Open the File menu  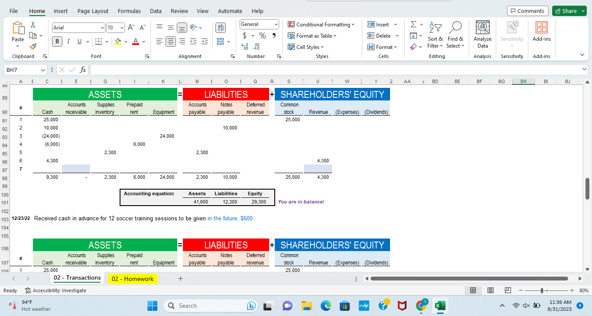14,11
